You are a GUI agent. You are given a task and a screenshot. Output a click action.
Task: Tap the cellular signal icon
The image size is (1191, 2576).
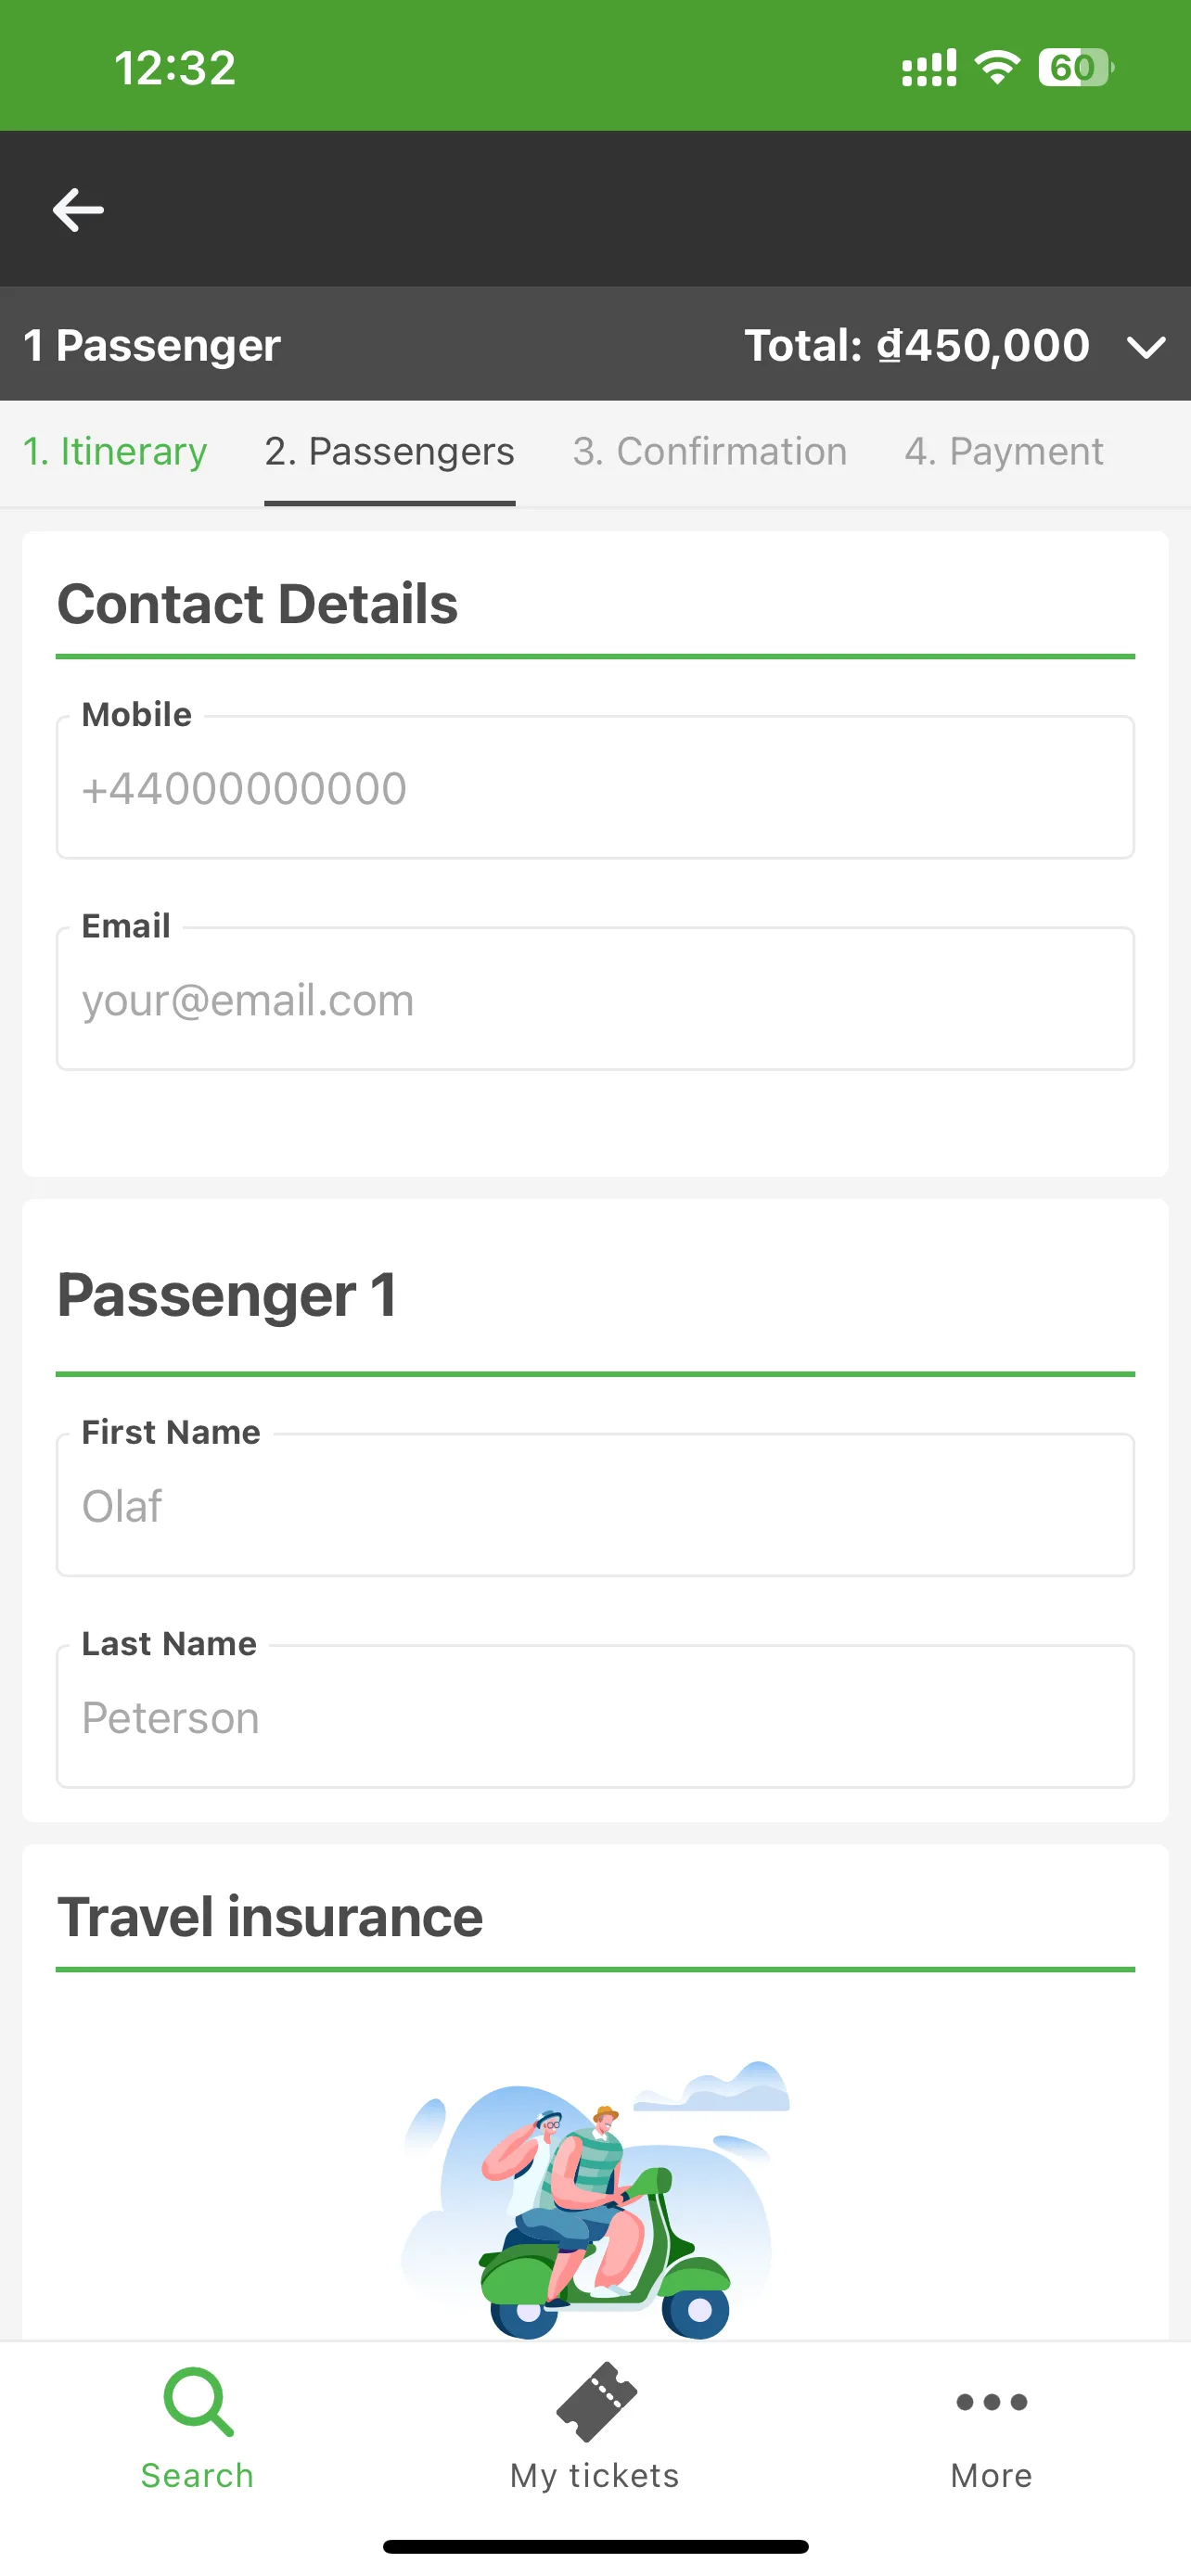point(929,67)
